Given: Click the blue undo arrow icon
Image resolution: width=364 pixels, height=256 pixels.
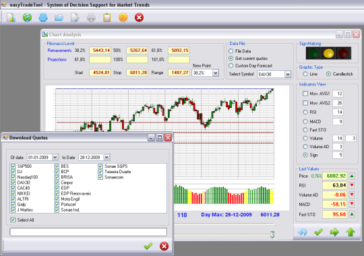Looking at the screenshot, I should coord(303,232).
